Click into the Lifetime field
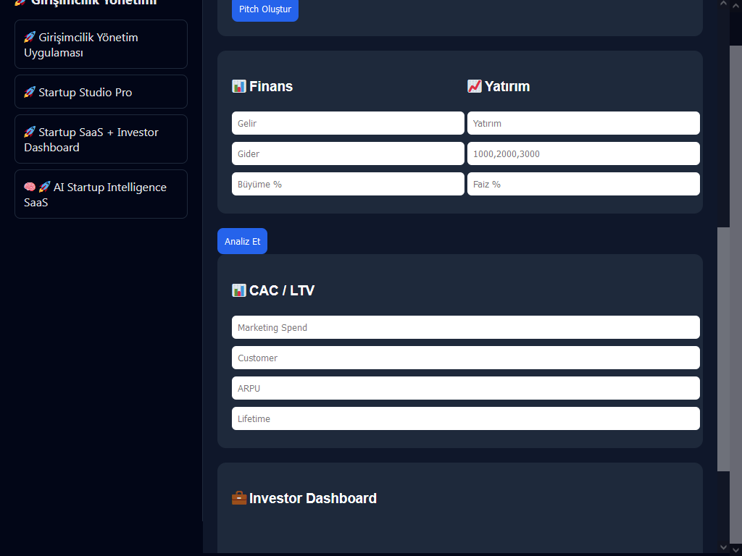Viewport: 742px width, 556px height. (x=465, y=418)
